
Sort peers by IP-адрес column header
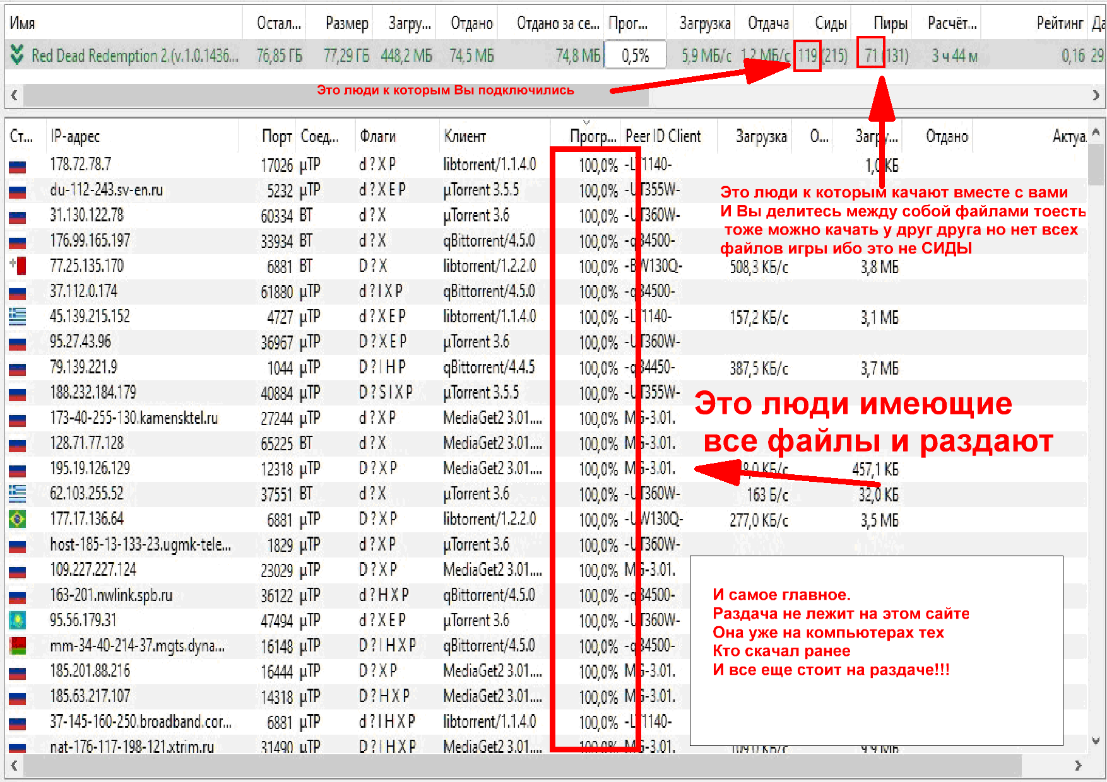(x=76, y=136)
